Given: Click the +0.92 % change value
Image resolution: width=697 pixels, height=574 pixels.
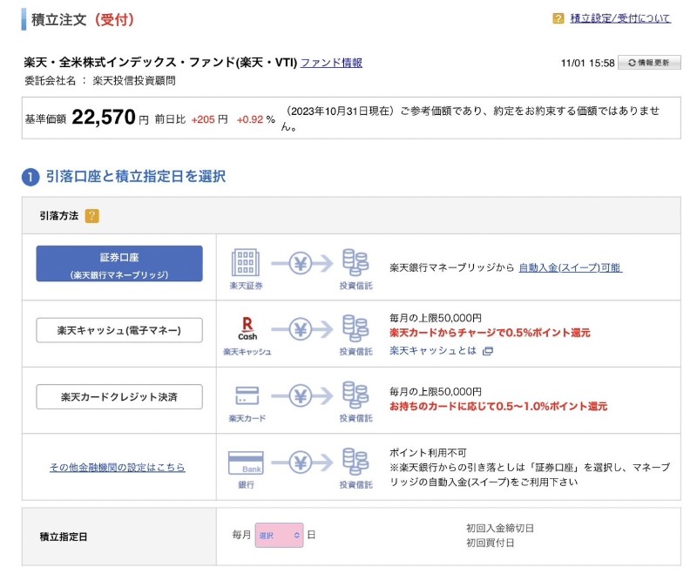Looking at the screenshot, I should tap(256, 119).
